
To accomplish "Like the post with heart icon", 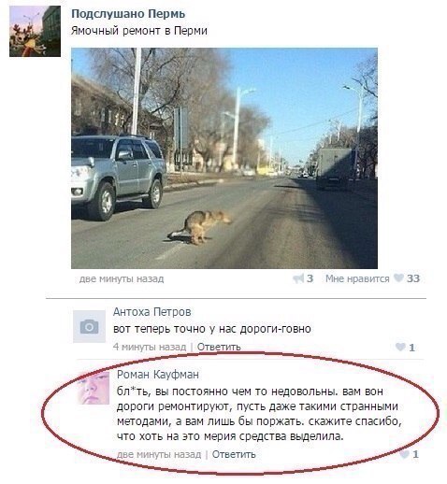I will pyautogui.click(x=398, y=278).
